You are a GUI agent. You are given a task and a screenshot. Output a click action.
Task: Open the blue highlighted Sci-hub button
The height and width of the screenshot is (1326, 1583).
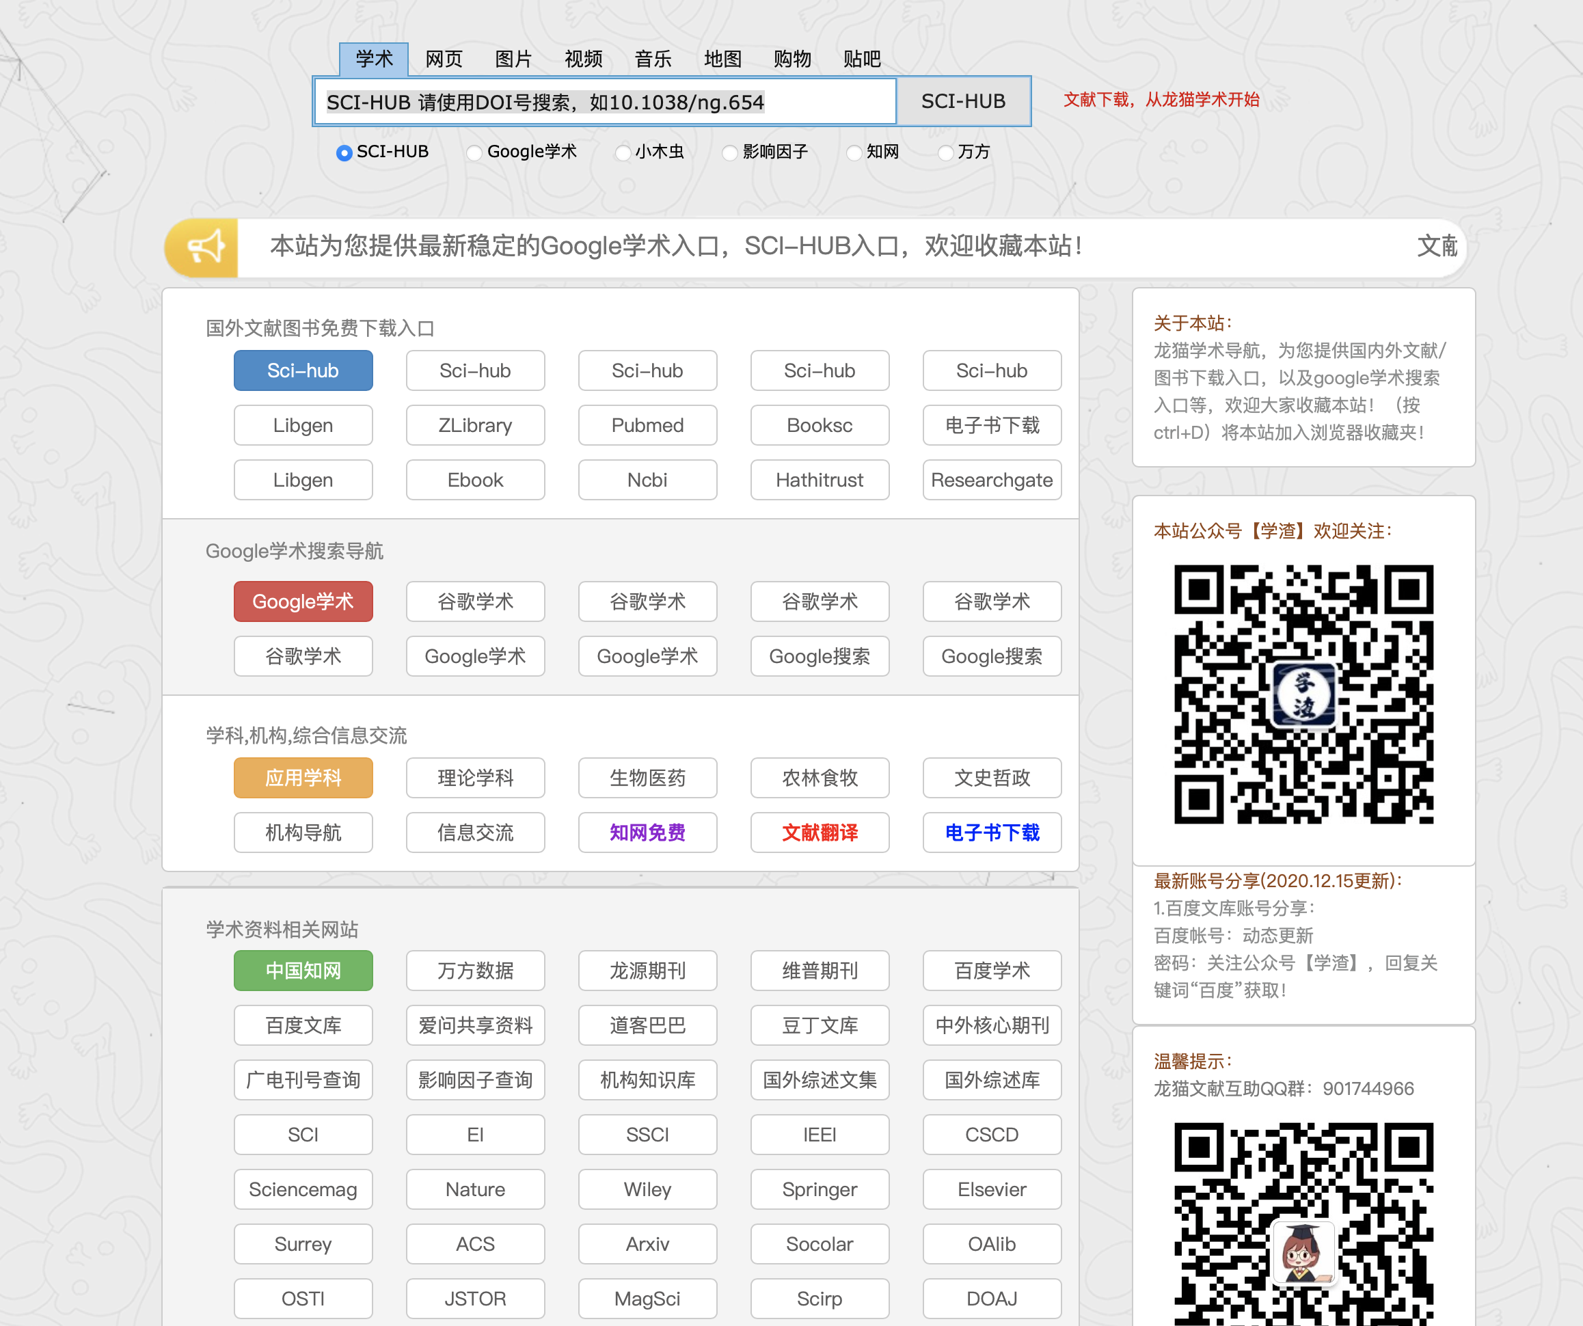point(303,370)
